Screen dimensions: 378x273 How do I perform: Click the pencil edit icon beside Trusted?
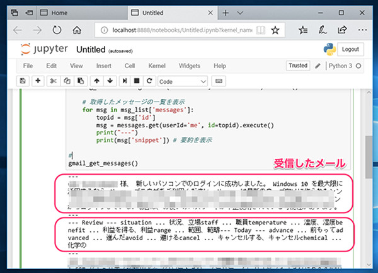pyautogui.click(x=318, y=66)
